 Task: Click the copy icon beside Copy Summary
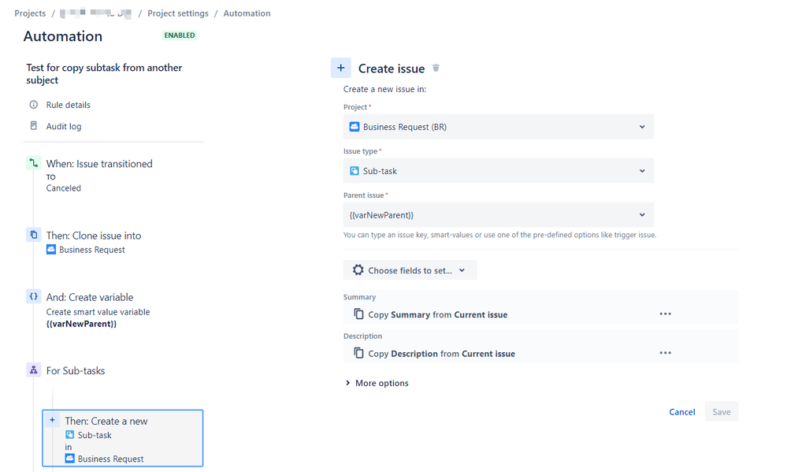pos(358,314)
